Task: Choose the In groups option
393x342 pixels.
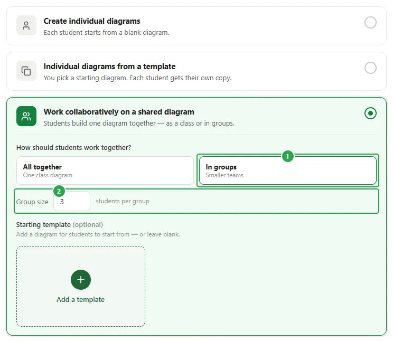Action: point(288,170)
